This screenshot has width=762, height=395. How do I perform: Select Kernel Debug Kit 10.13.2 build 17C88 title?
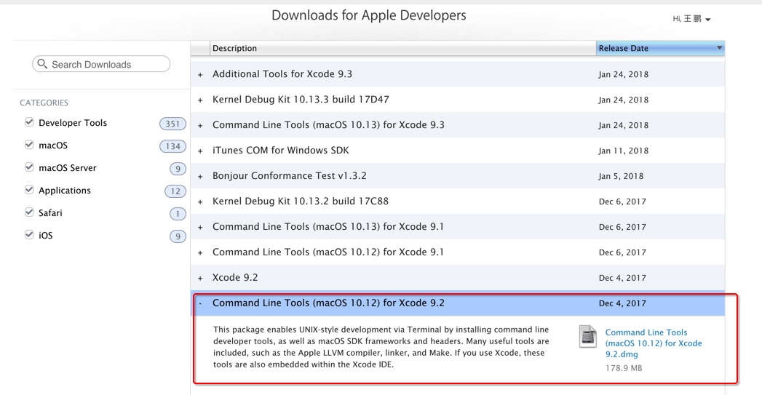pyautogui.click(x=301, y=201)
